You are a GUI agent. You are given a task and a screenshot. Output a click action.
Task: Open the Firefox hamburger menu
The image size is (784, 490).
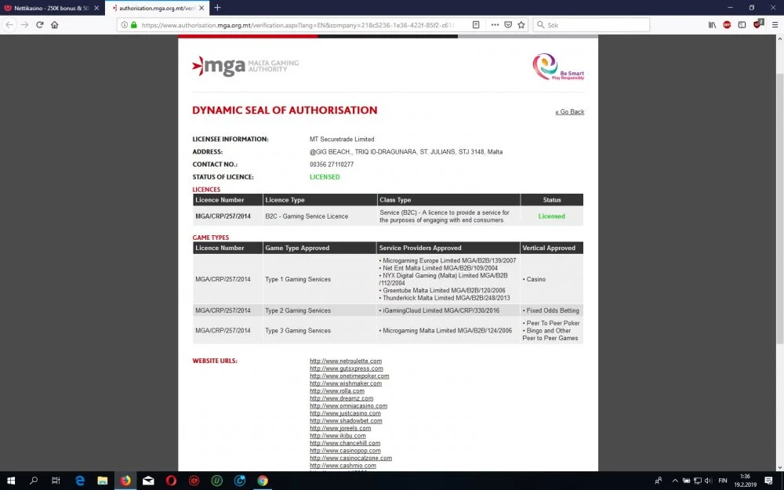[775, 24]
